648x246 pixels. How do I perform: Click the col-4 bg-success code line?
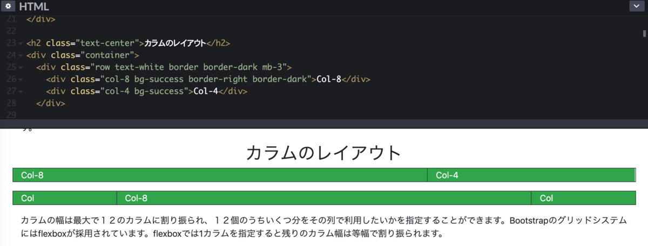(x=146, y=91)
